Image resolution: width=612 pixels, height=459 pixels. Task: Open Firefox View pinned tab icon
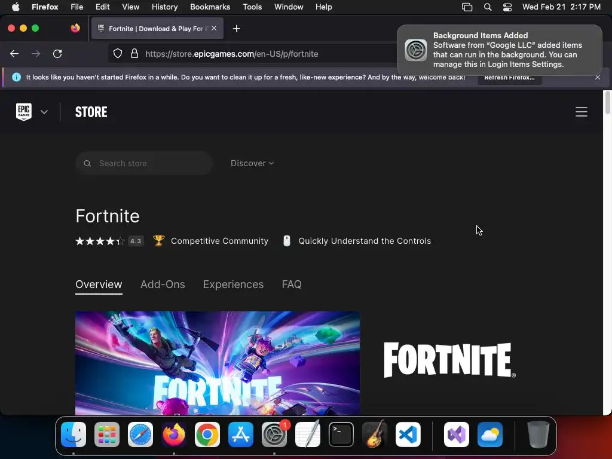(x=75, y=28)
